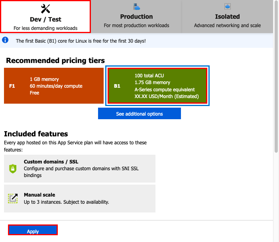279x242 pixels.
Task: Click the Production cloud server icon
Action: (136, 7)
